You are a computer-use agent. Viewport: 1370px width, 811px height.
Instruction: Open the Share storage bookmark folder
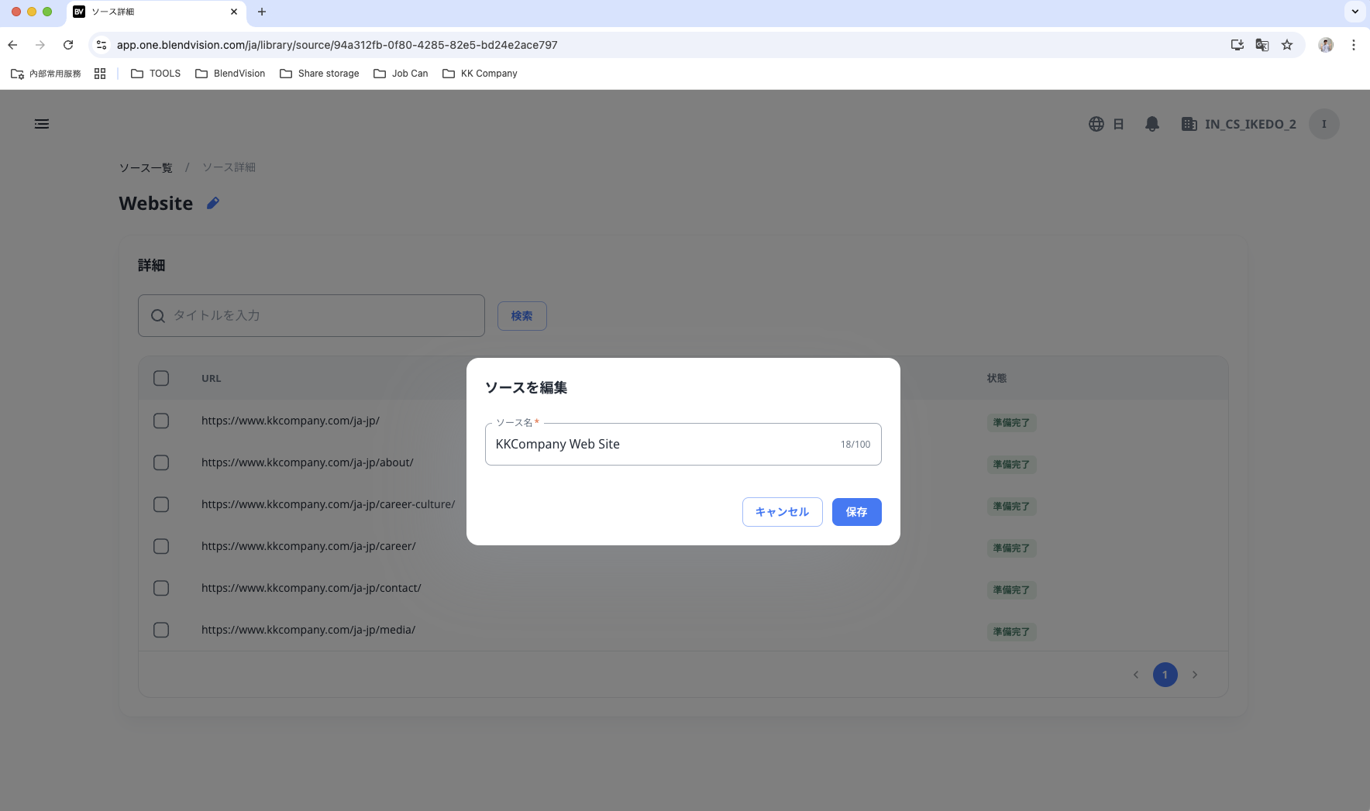click(319, 74)
